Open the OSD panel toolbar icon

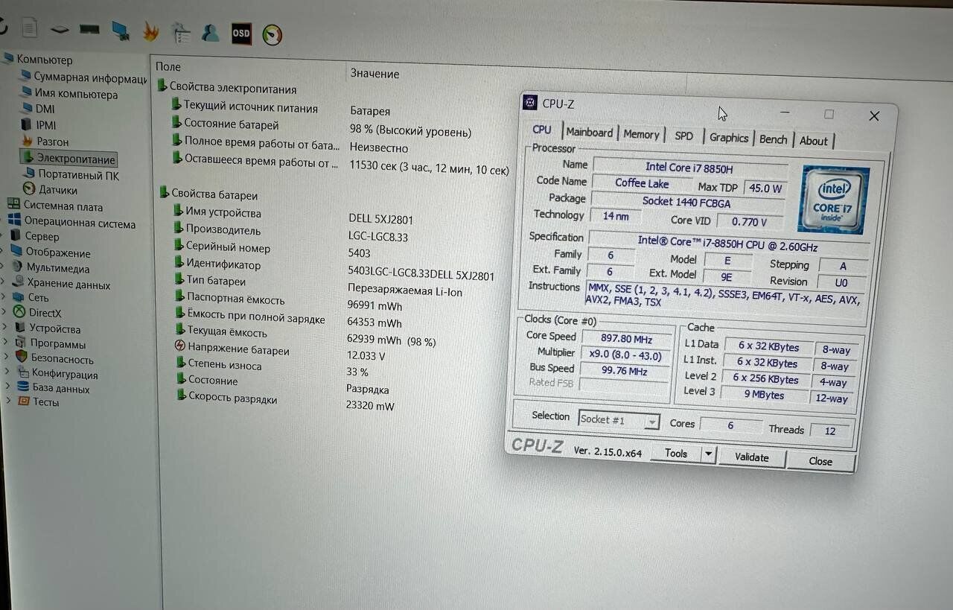241,34
